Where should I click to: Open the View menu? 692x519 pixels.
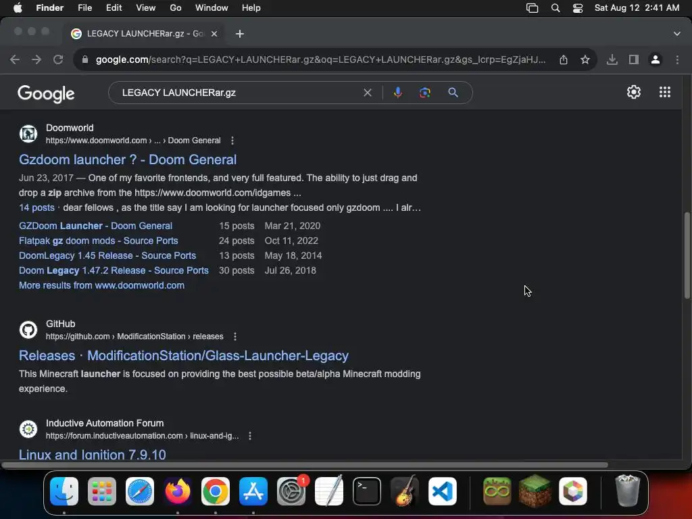click(146, 8)
